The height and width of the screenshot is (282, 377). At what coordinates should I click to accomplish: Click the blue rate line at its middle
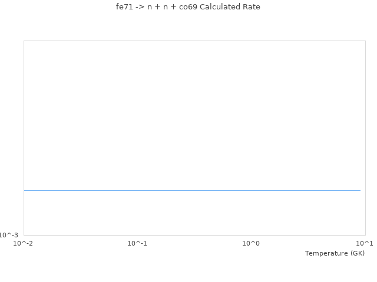(x=192, y=190)
